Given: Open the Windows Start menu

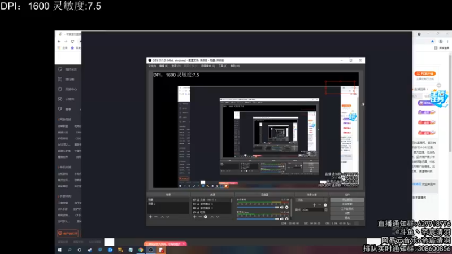Looking at the screenshot, I should (60, 250).
